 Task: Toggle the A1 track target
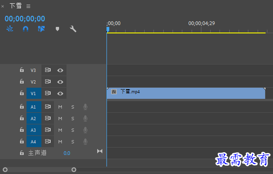(x=34, y=107)
